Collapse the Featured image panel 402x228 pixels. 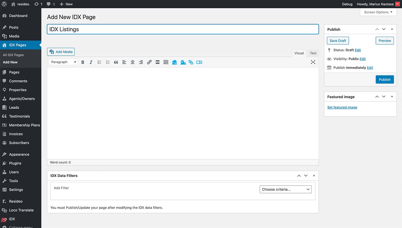click(392, 97)
